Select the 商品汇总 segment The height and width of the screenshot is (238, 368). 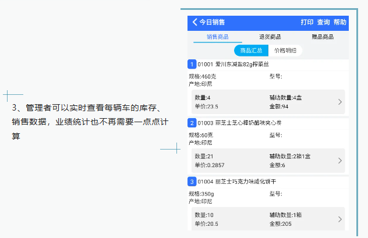pyautogui.click(x=251, y=51)
